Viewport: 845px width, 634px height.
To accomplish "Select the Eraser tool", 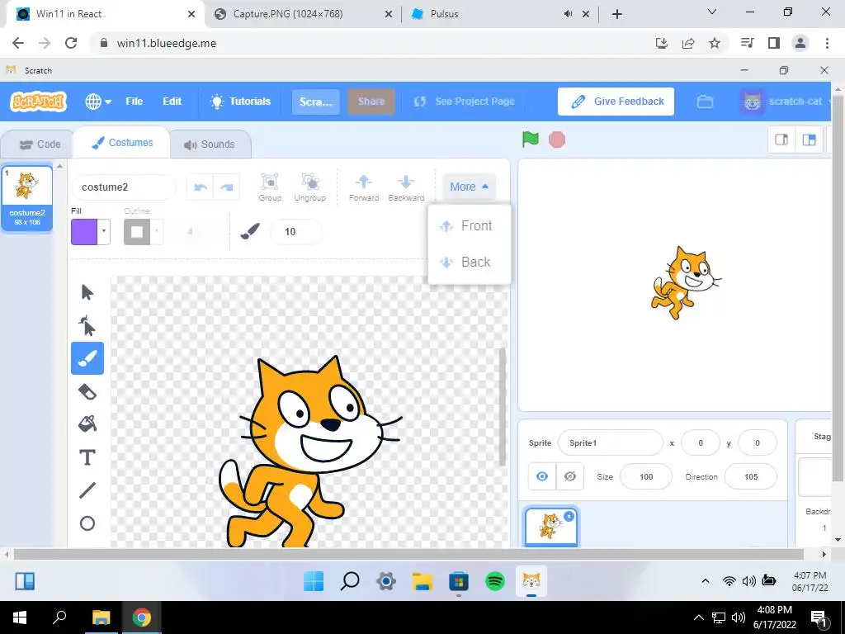I will (x=87, y=392).
